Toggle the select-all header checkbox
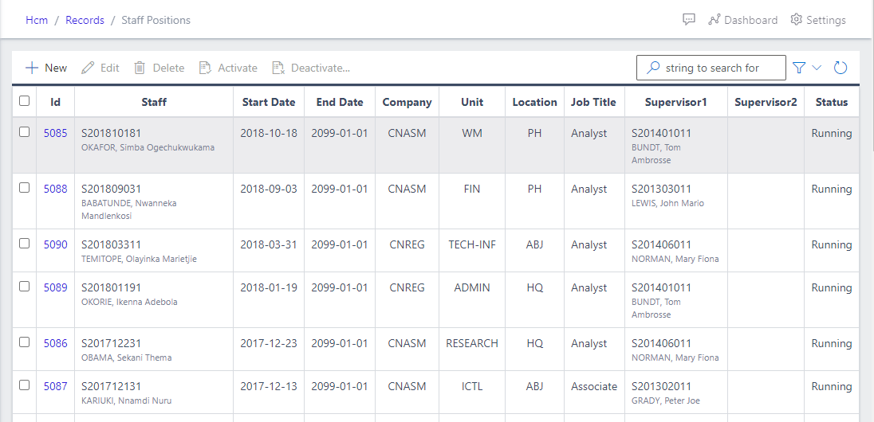Viewport: 874px width, 422px height. click(x=24, y=101)
